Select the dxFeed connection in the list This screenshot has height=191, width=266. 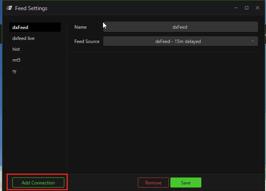click(x=35, y=27)
